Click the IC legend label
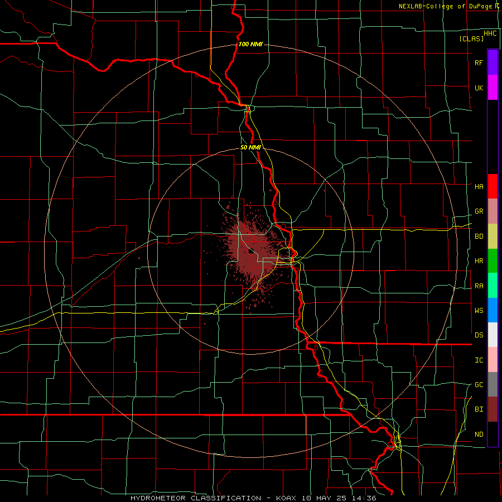 click(479, 360)
